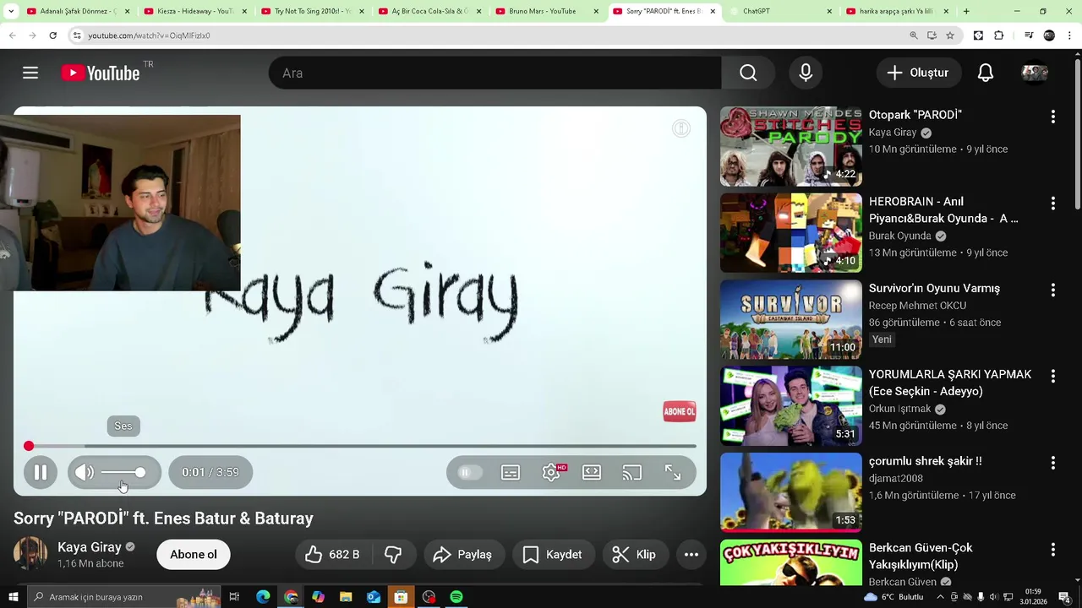Open the Survivor'ın Oyunu Varmış title
This screenshot has width=1082, height=608.
coord(934,288)
